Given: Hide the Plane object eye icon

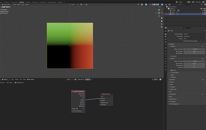Looking at the screenshot, I should click(x=203, y=14).
